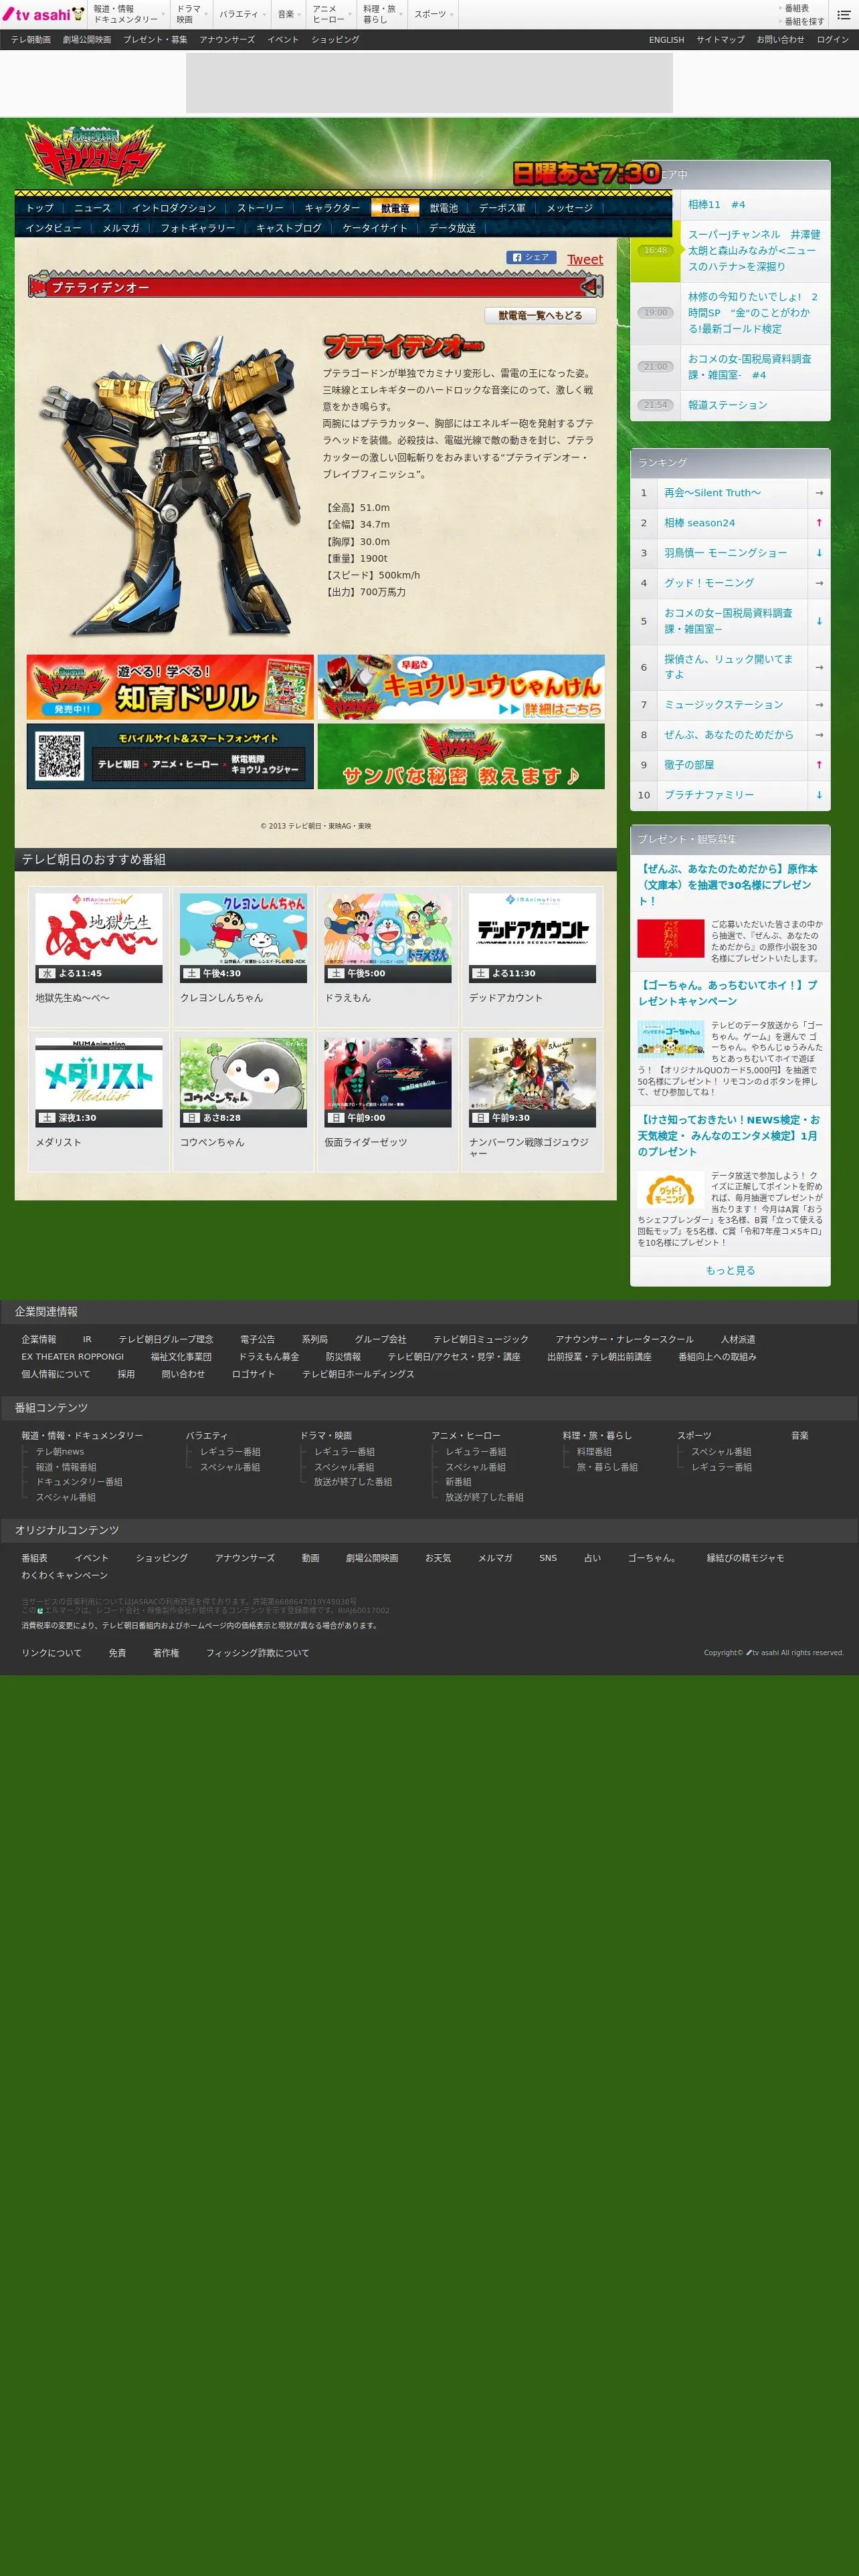Image resolution: width=859 pixels, height=2576 pixels.
Task: Open テレ朝動画 in top bar
Action: [31, 40]
